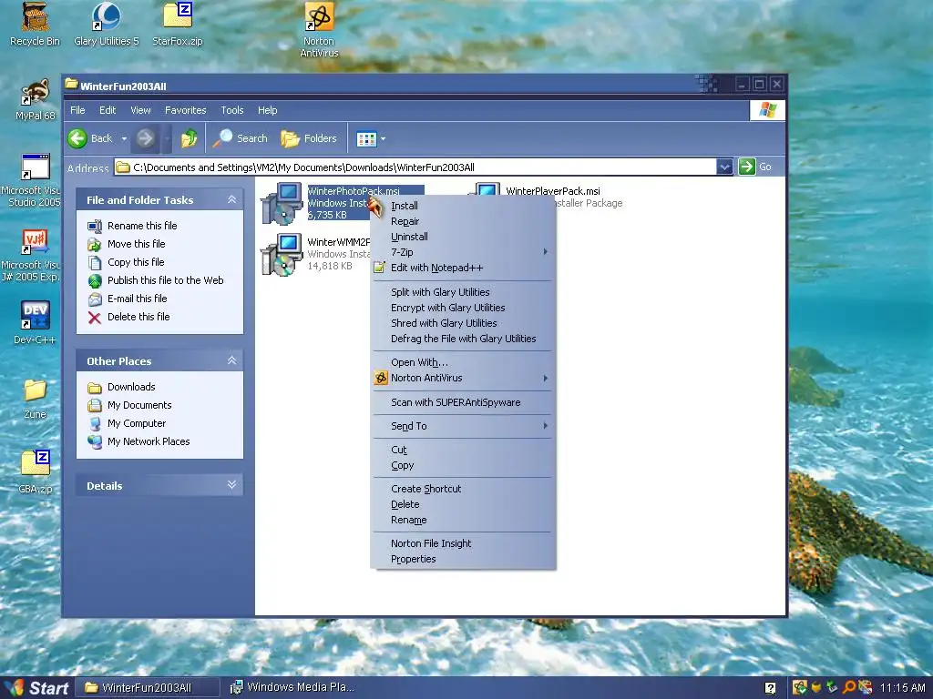Viewport: 933px width, 699px height.
Task: Click E-mail this file
Action: (x=128, y=299)
